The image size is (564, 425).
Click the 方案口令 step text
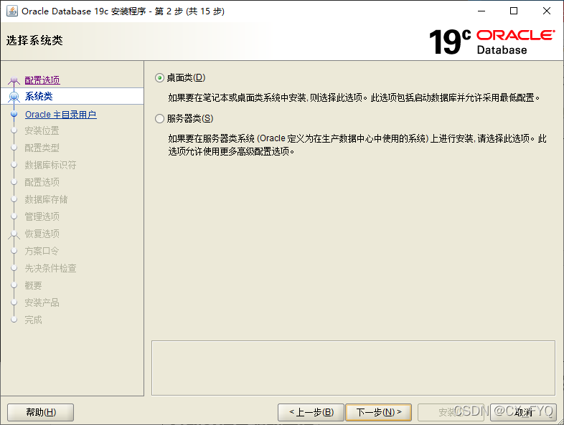[x=42, y=251]
